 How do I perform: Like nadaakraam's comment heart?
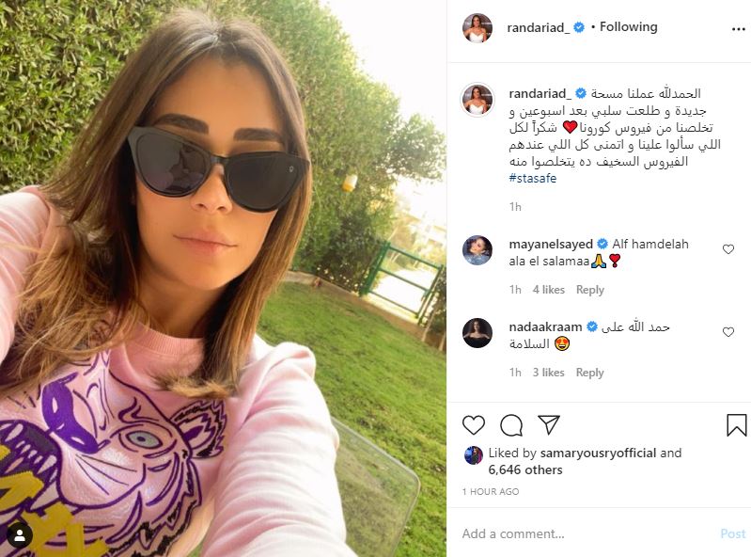(x=728, y=332)
